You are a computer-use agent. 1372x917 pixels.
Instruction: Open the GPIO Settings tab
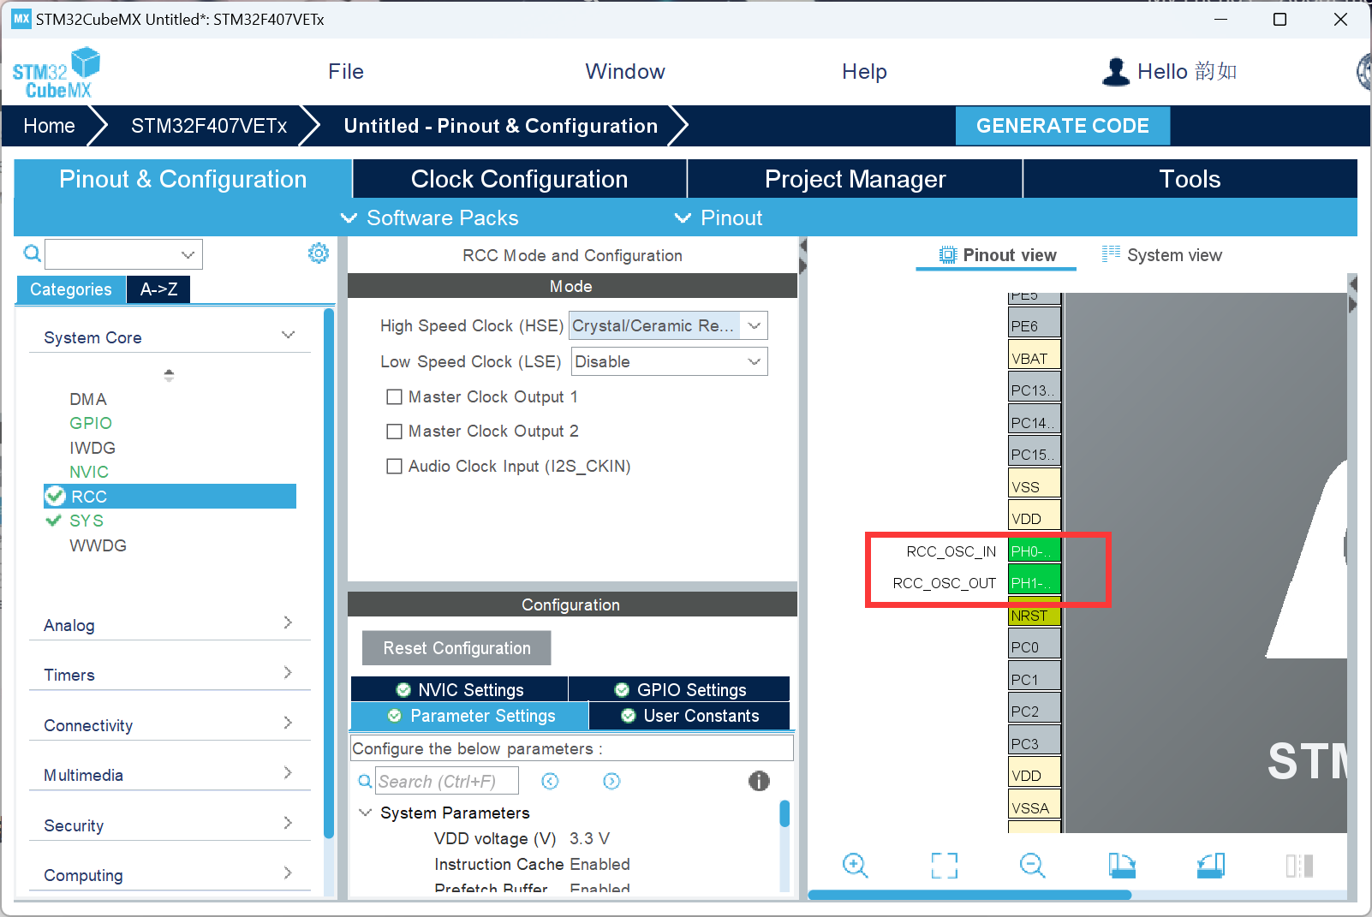pos(680,689)
